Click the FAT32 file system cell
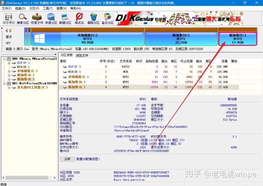This screenshot has height=186, width=263. click(x=126, y=67)
